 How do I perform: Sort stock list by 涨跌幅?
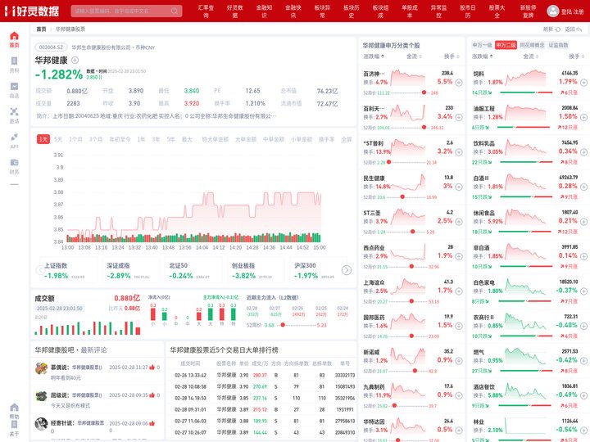[374, 56]
